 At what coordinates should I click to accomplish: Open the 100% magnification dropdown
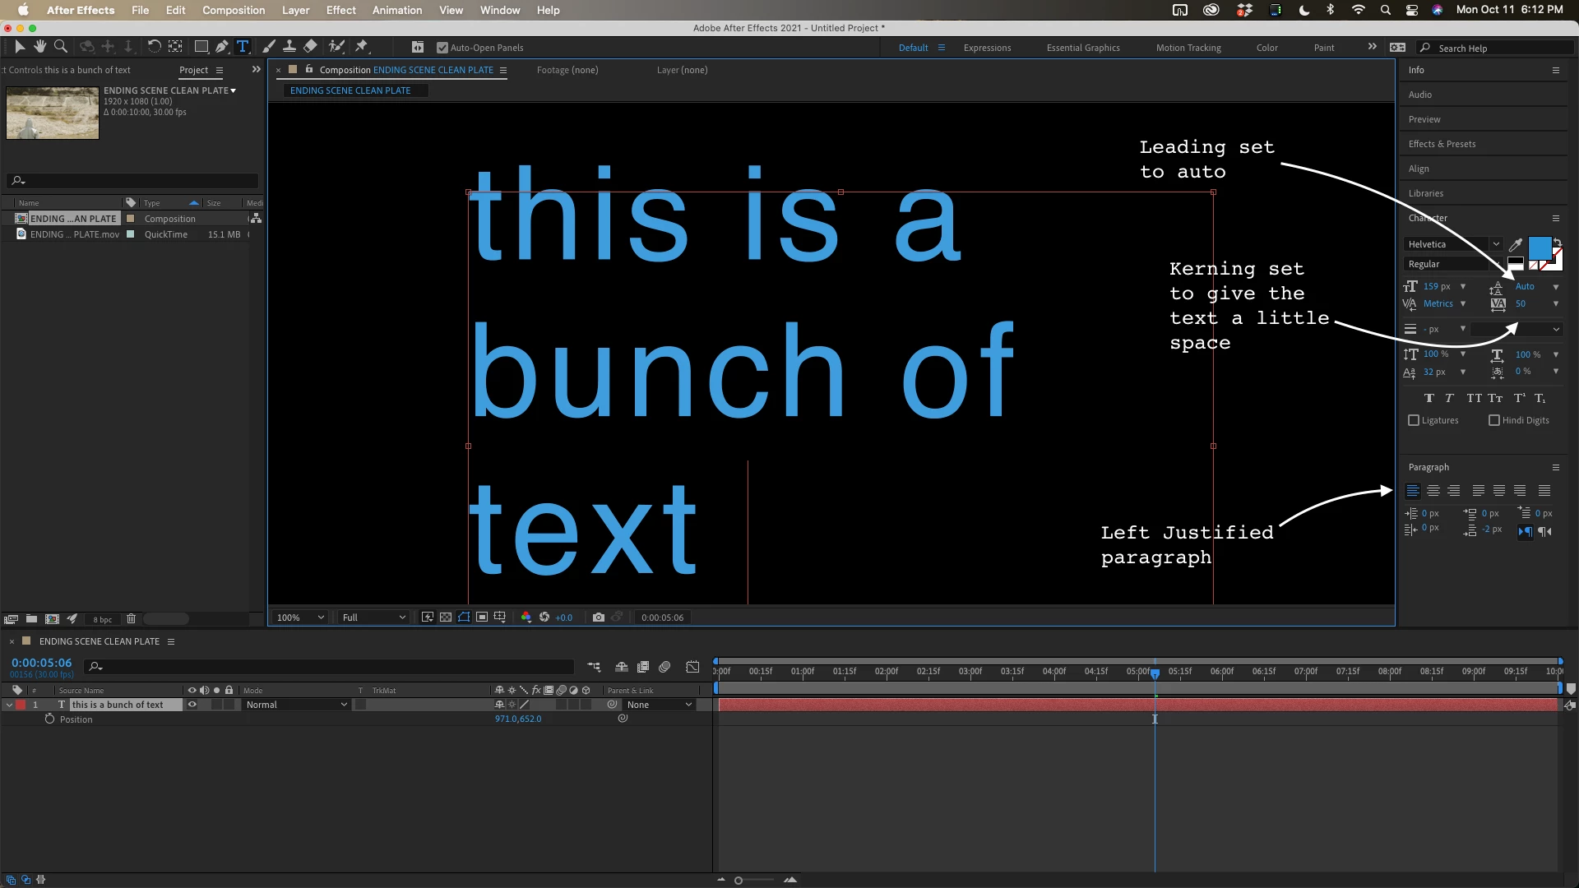click(300, 617)
